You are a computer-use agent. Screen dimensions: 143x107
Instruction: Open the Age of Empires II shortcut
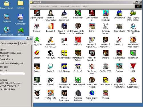(37, 13)
